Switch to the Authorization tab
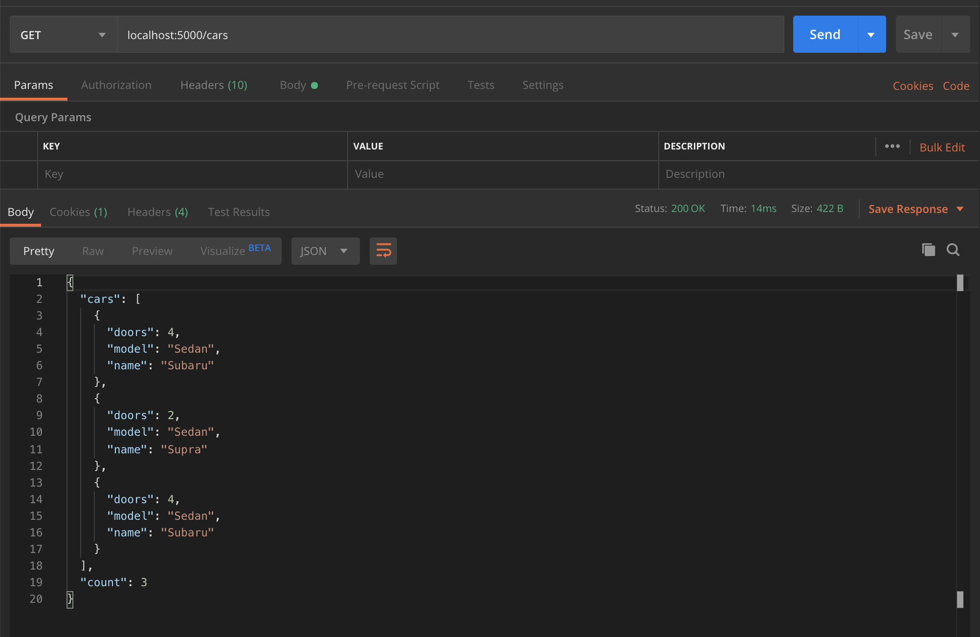Screen dimensions: 980x637 (x=116, y=85)
